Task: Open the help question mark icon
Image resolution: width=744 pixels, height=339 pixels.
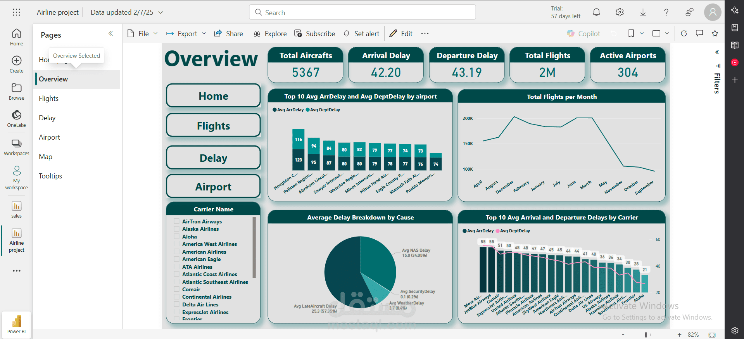Action: [x=666, y=12]
